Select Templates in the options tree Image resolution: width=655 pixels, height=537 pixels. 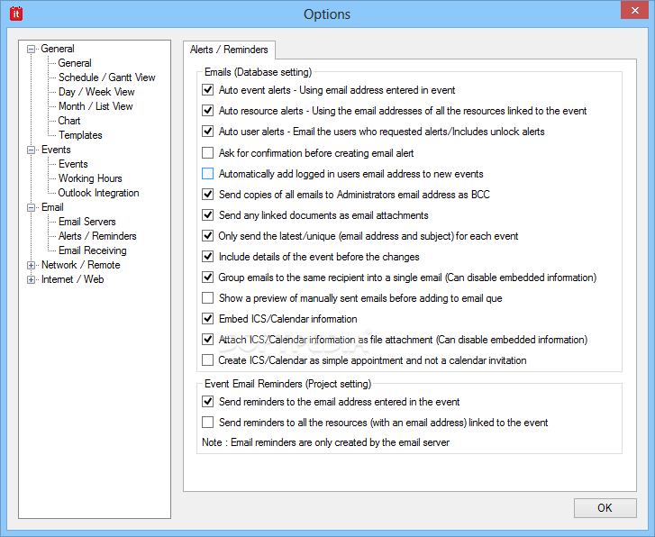[x=80, y=135]
